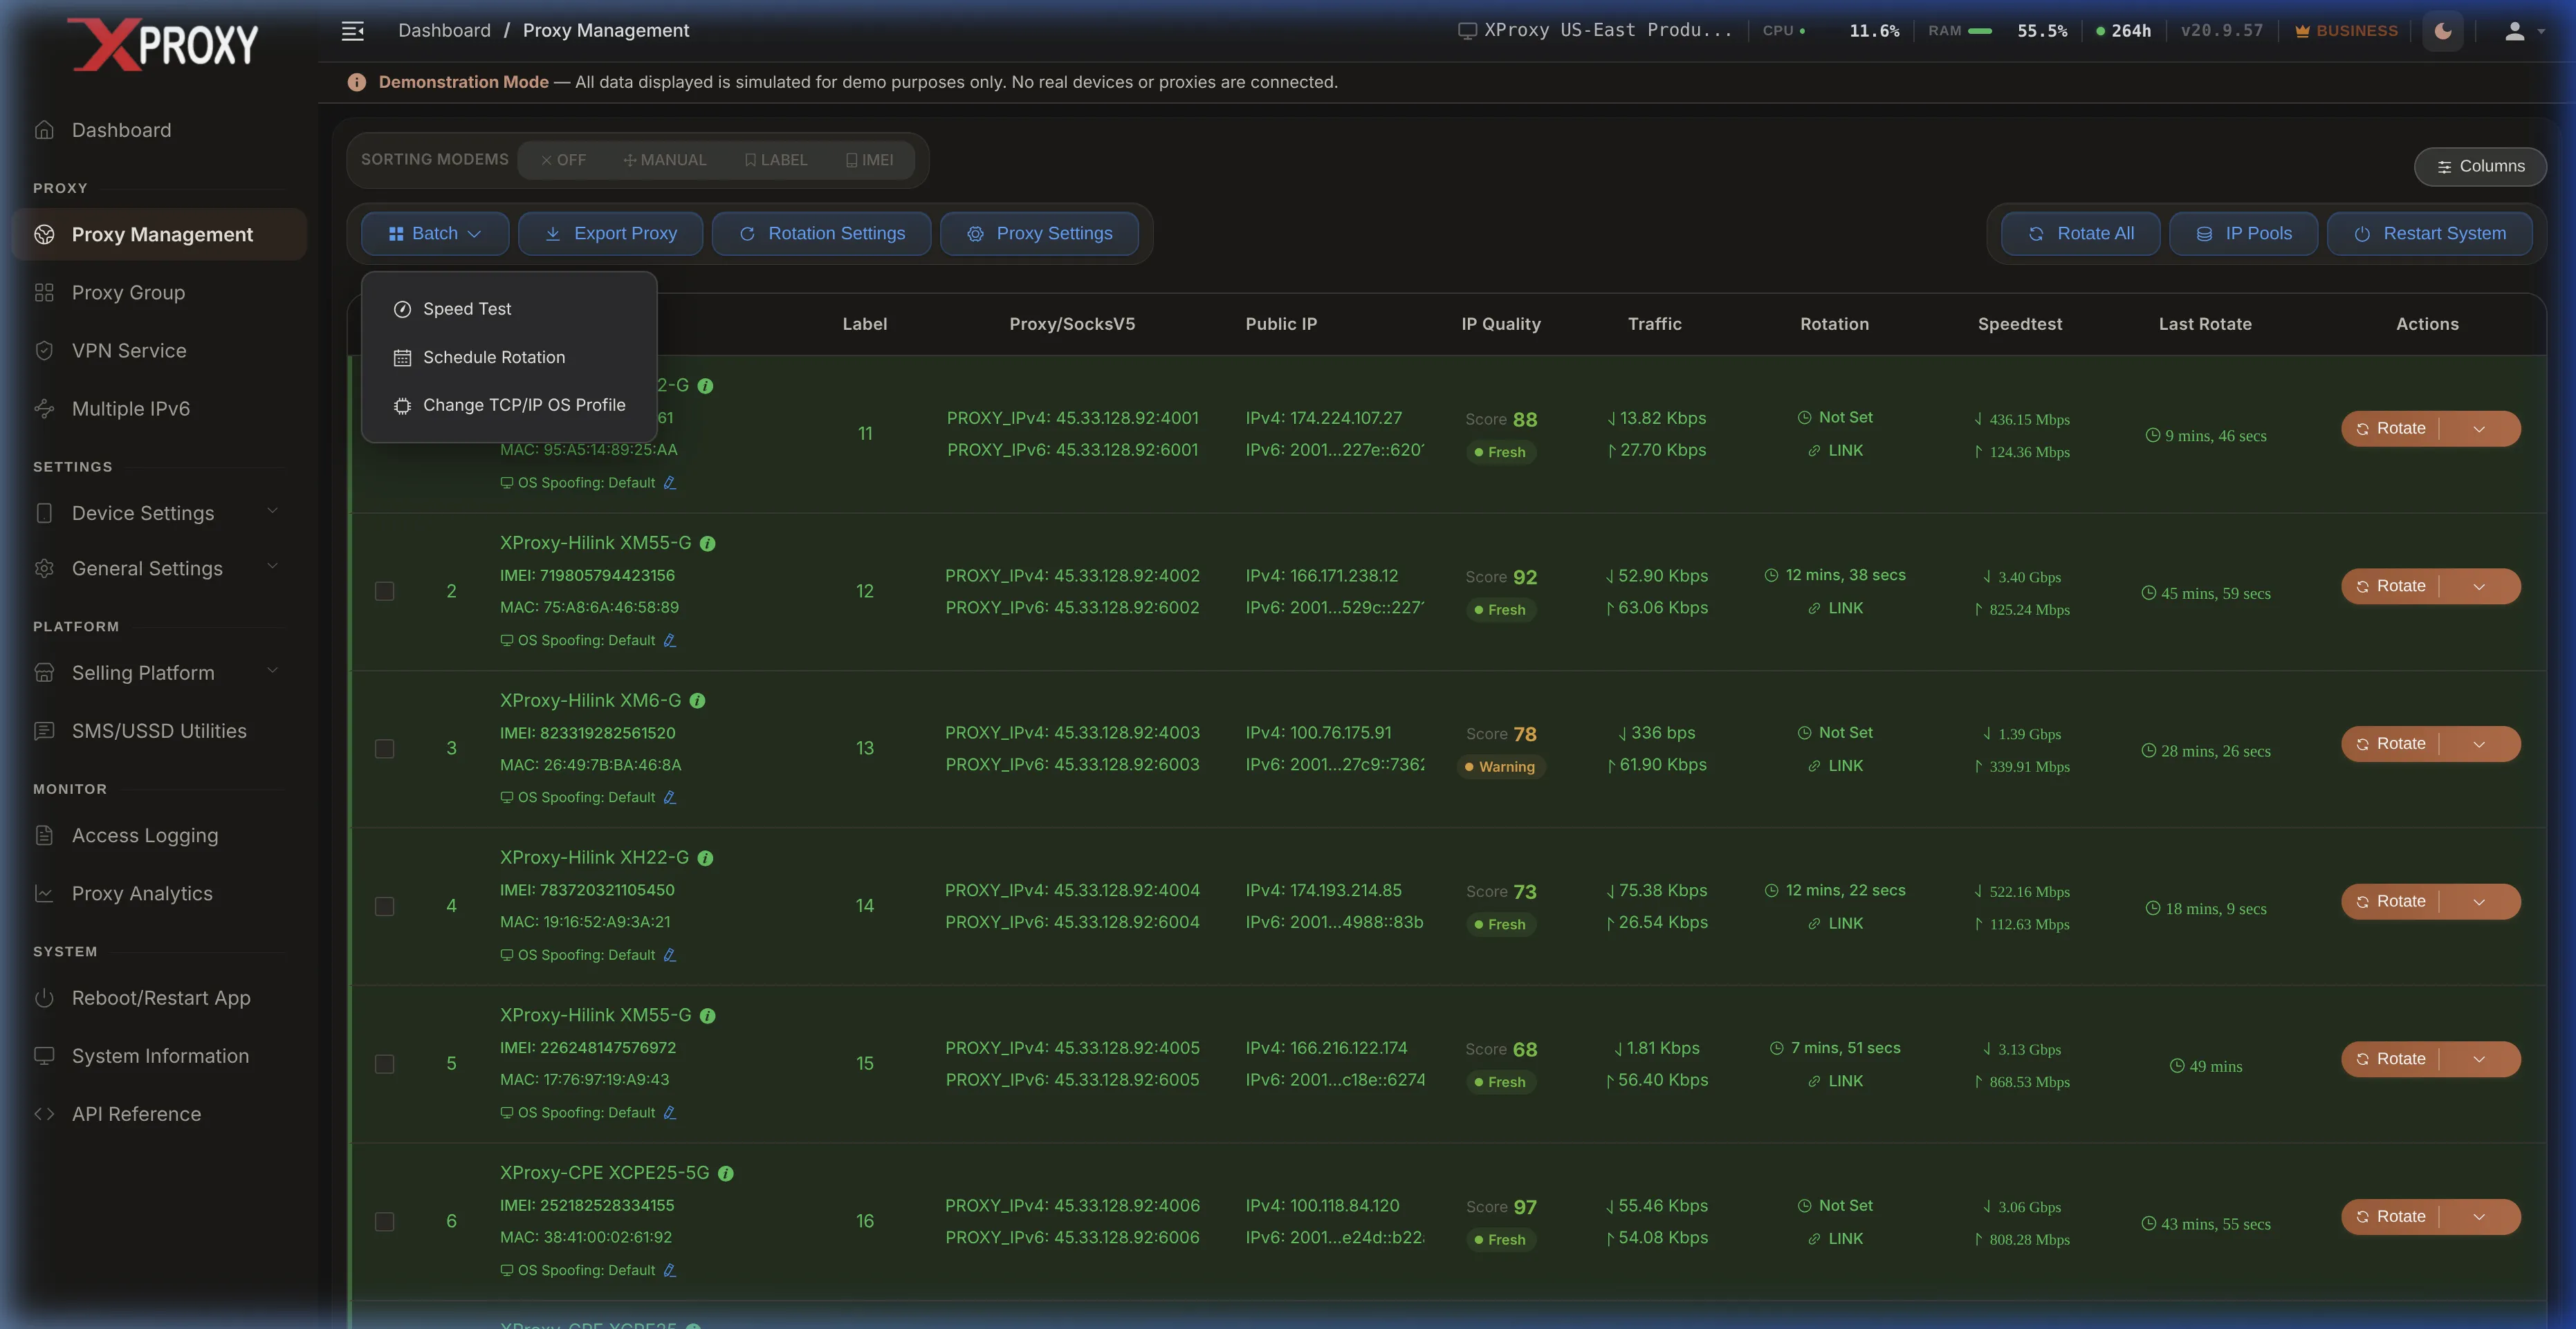Click the RAM usage bar indicator
This screenshot has height=1329, width=2576.
click(x=1979, y=31)
